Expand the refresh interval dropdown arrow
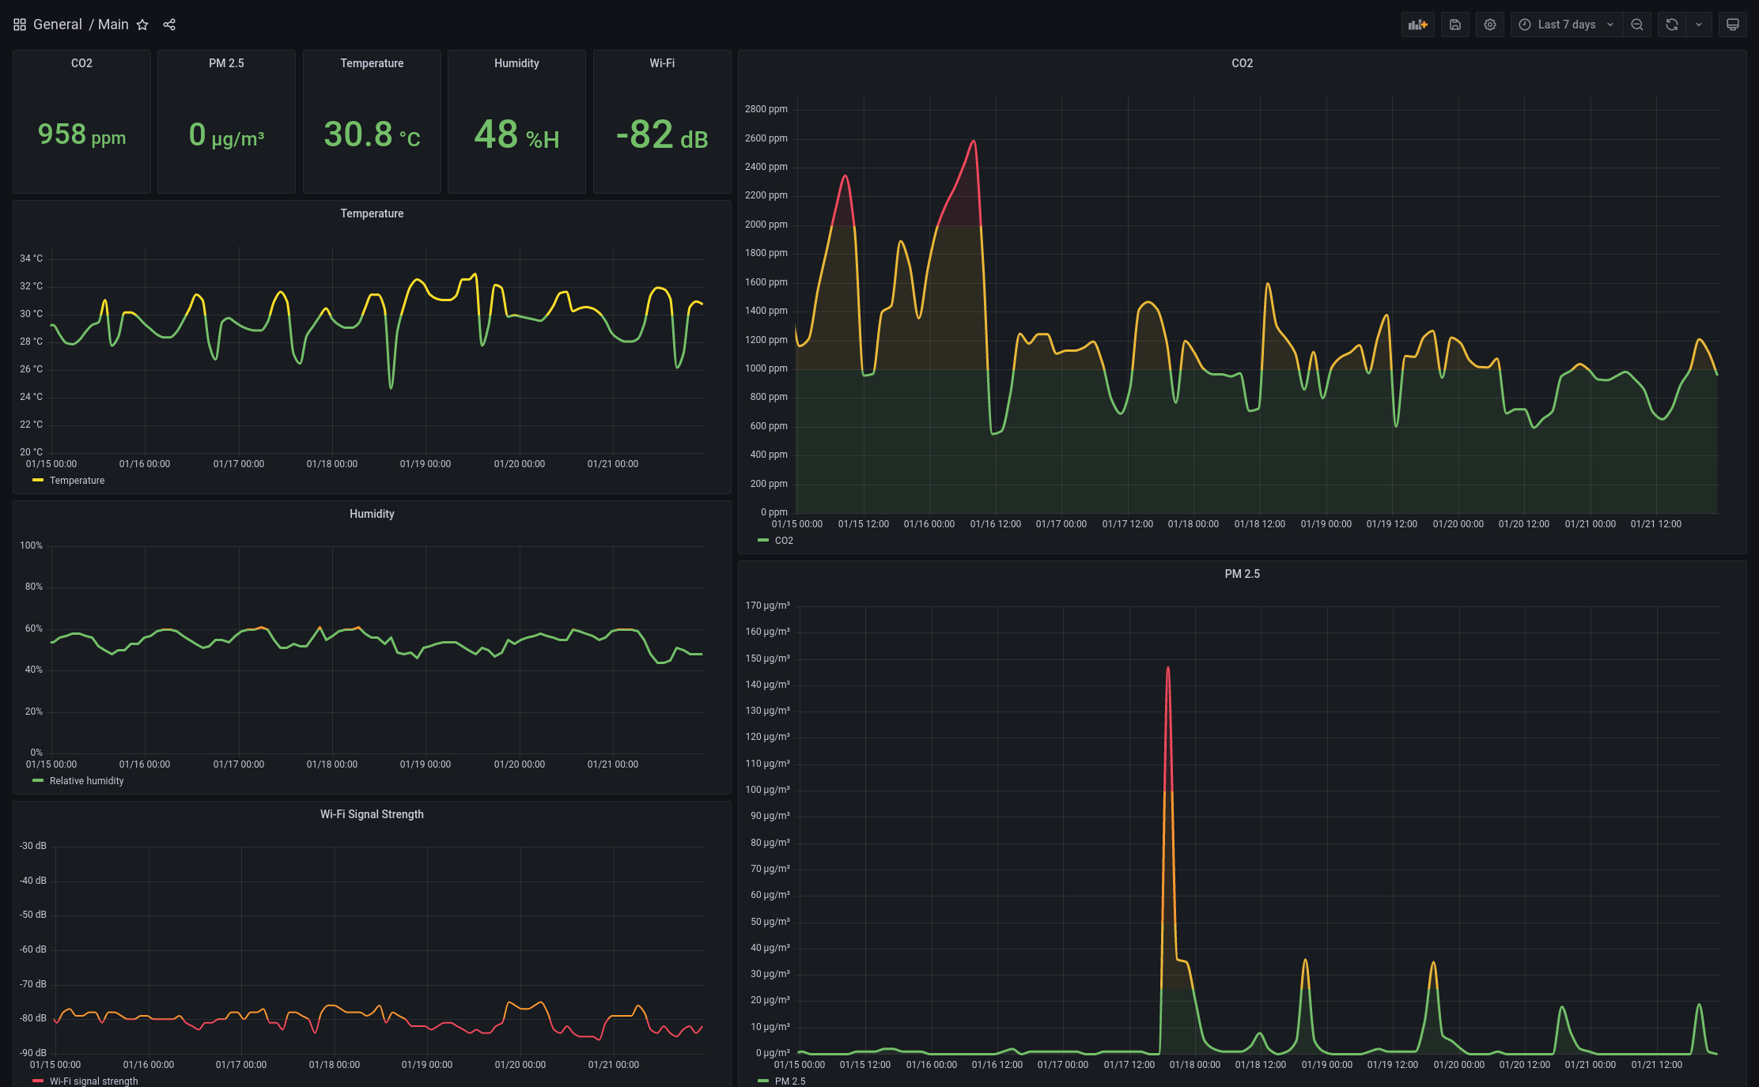 1698,25
